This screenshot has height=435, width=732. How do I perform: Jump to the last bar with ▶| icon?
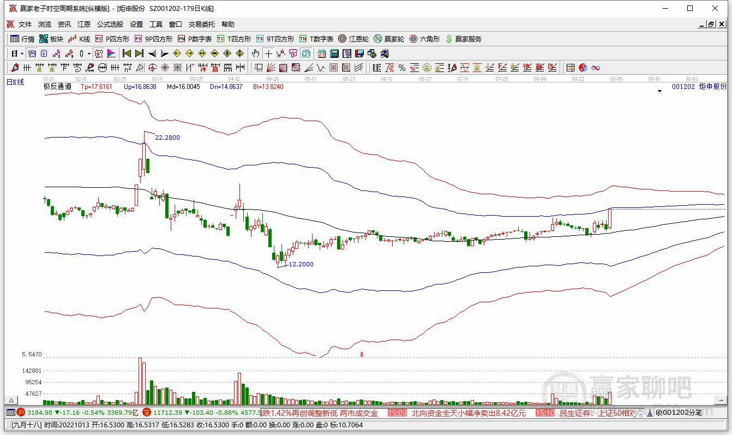tap(139, 53)
